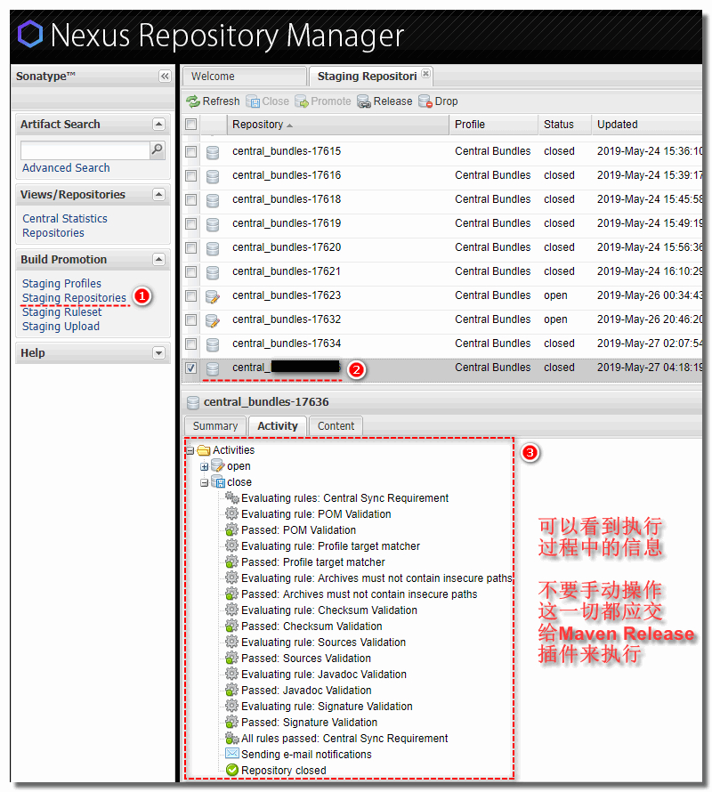
Task: Select the Activity tab
Action: tap(278, 426)
